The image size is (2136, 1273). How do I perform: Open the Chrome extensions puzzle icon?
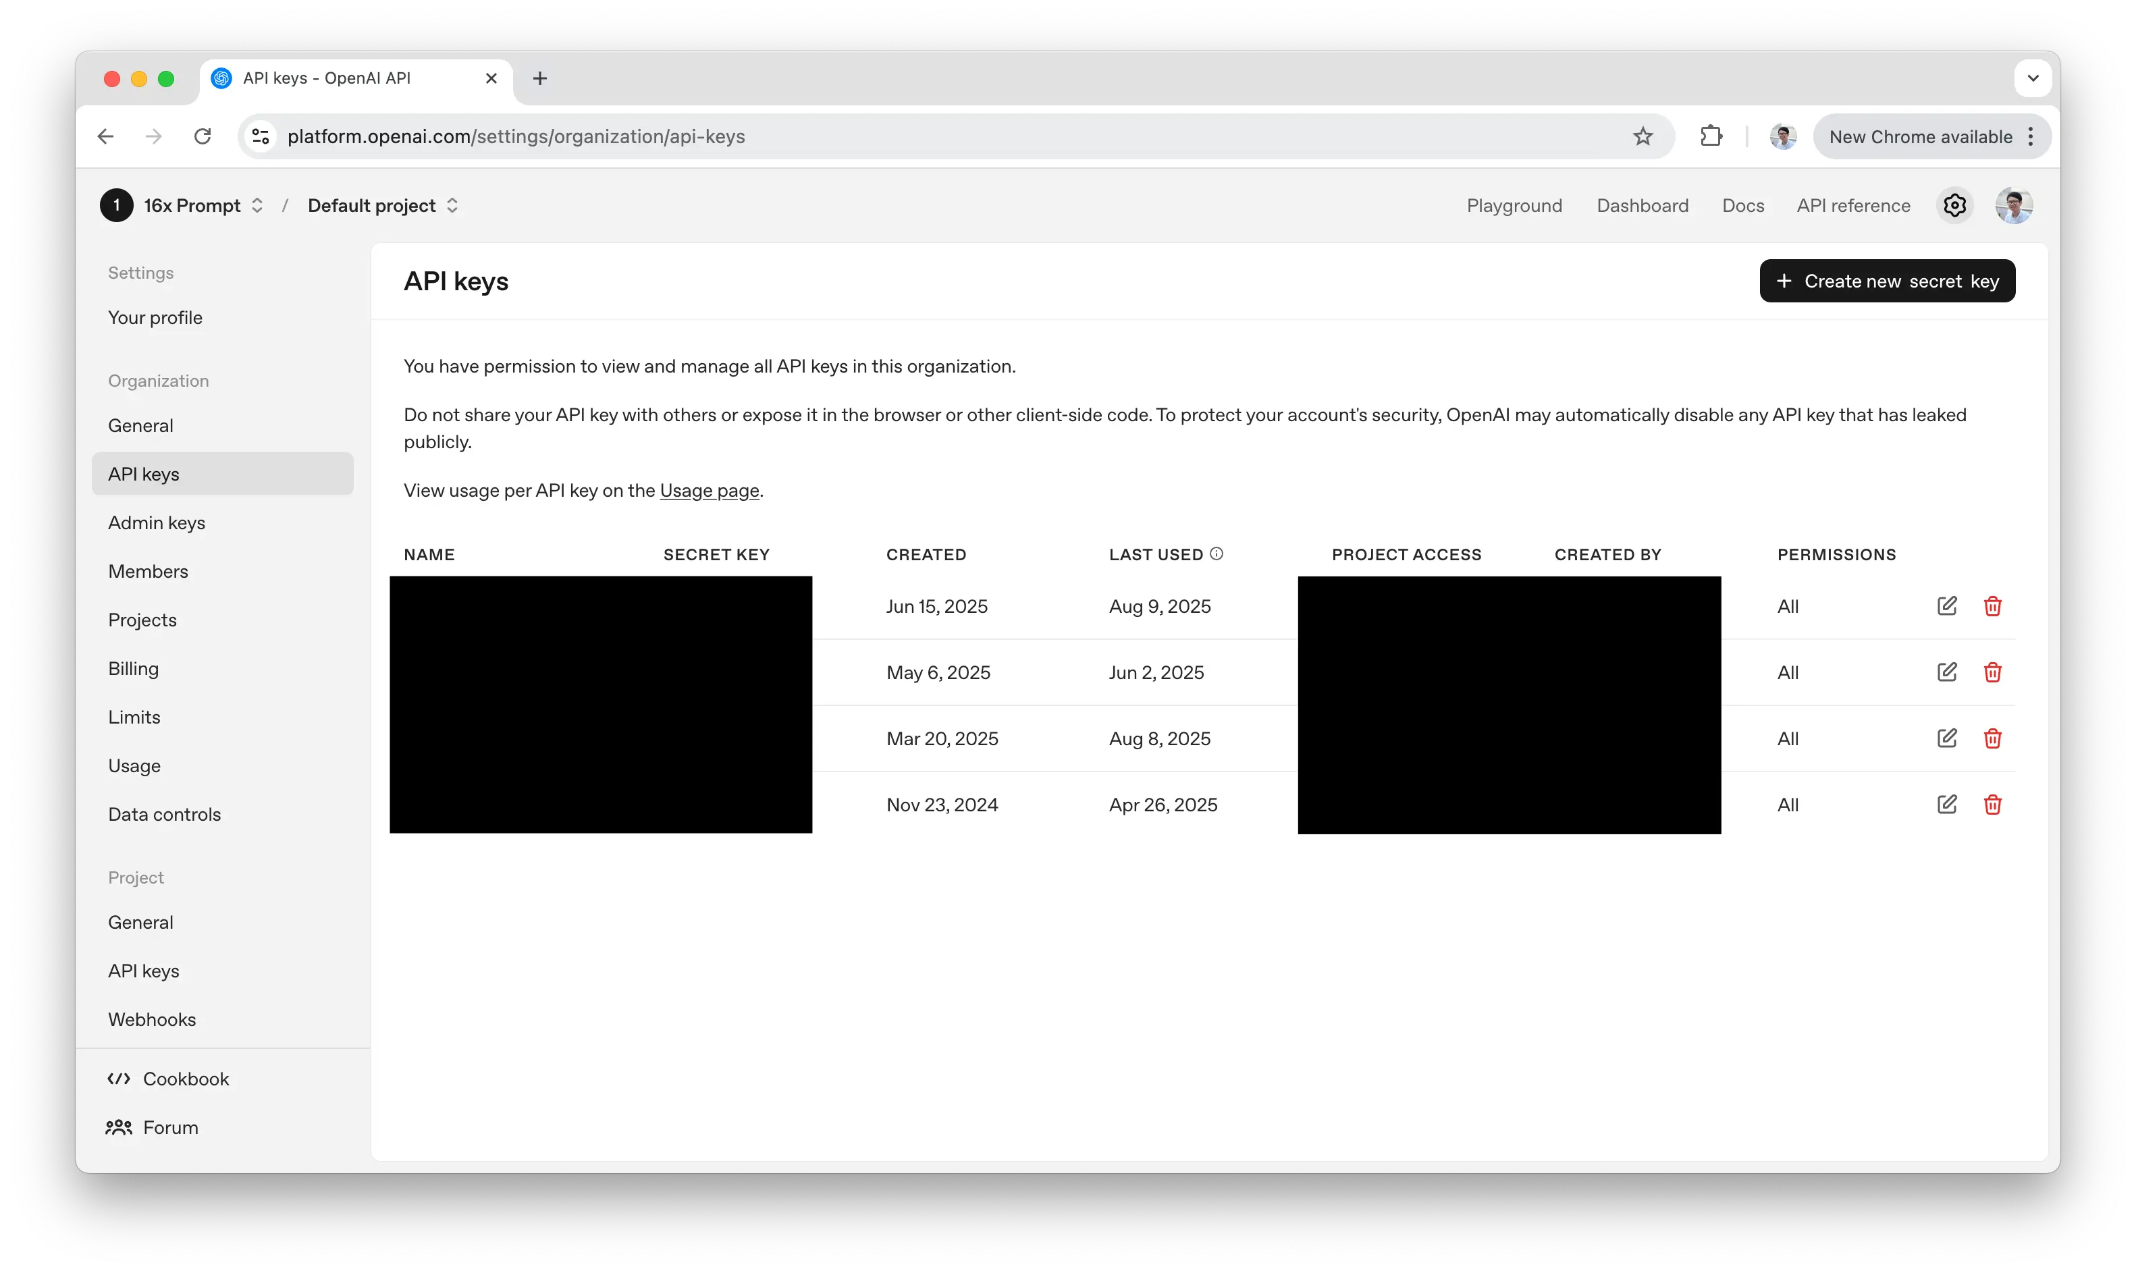point(1711,136)
